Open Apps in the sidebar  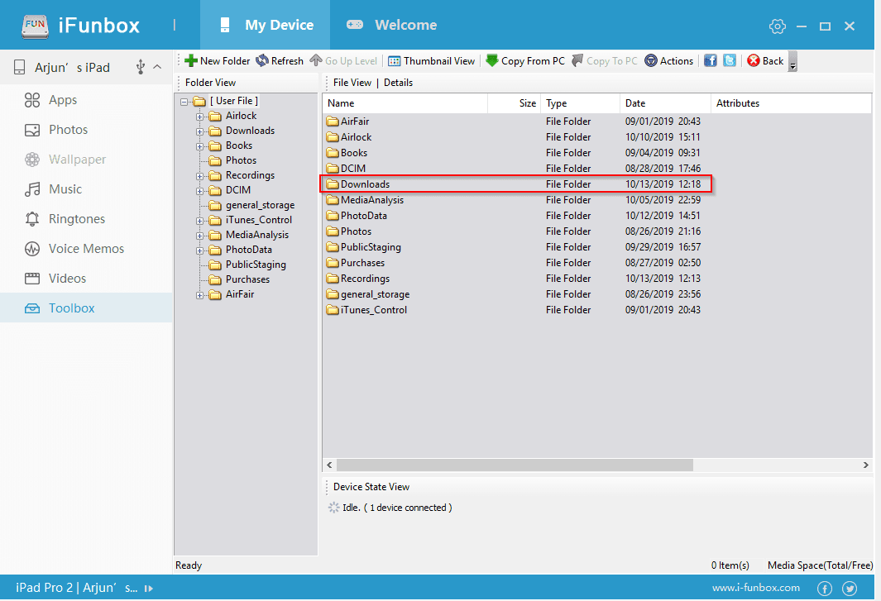point(87,100)
